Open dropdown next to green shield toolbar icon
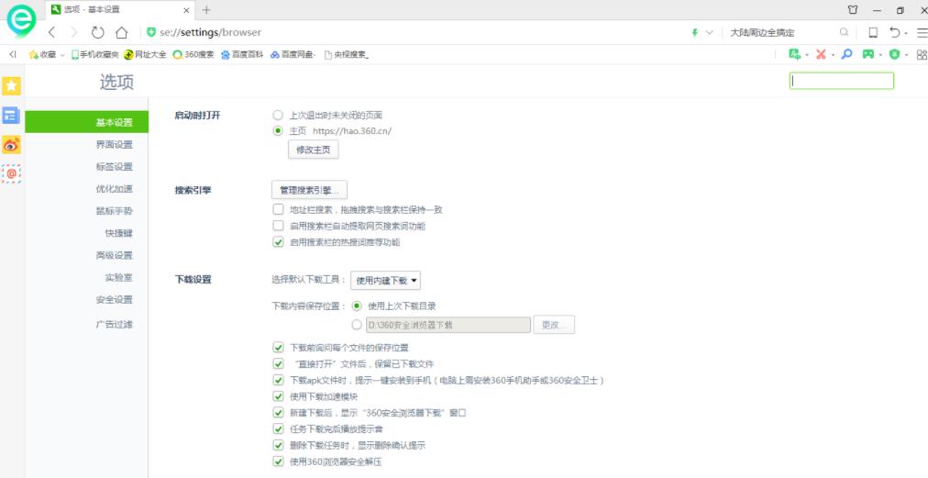 click(907, 55)
